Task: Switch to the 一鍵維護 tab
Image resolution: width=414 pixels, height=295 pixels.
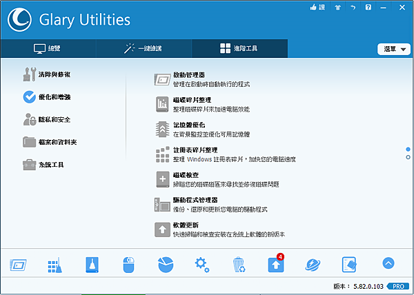Action: [144, 48]
